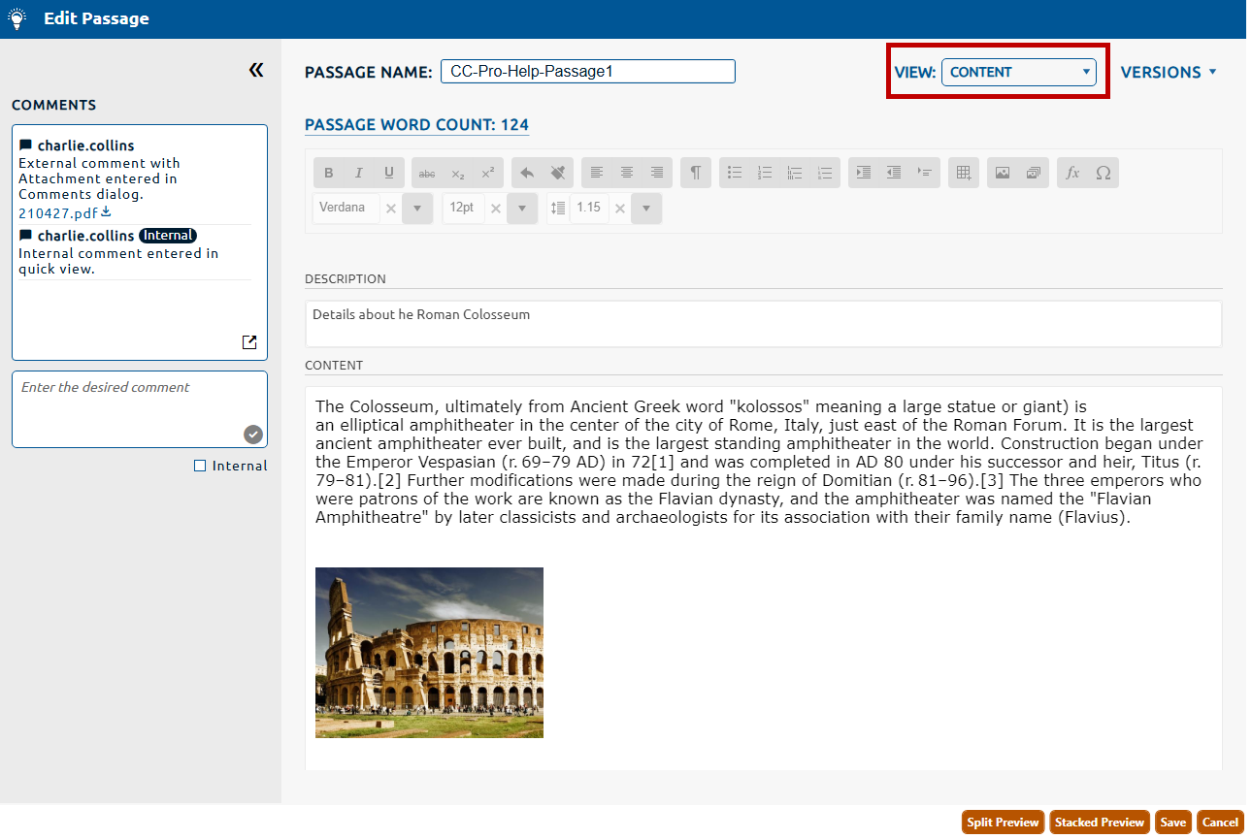Click the strikethrough icon
The image size is (1252, 839).
click(x=427, y=173)
